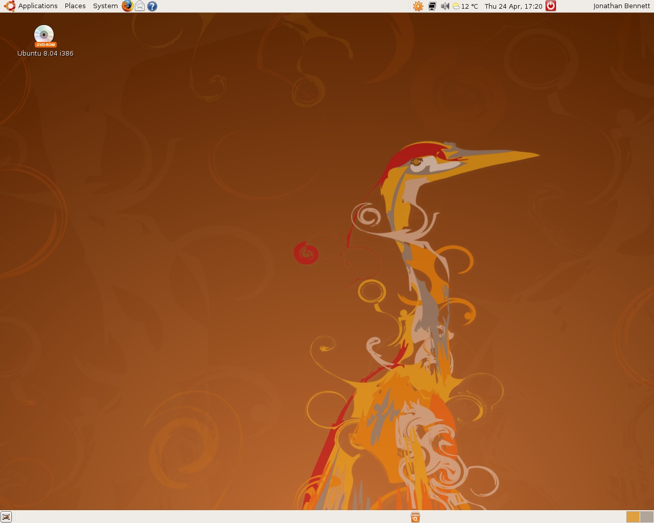This screenshot has width=654, height=523.
Task: Open the Help question mark launcher
Action: click(152, 6)
